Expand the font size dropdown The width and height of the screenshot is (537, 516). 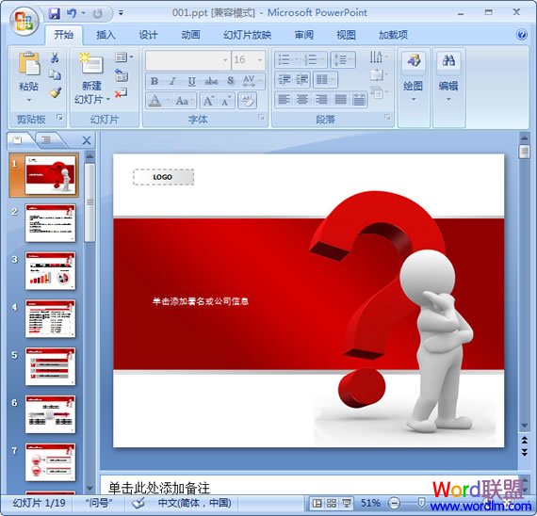(x=260, y=60)
